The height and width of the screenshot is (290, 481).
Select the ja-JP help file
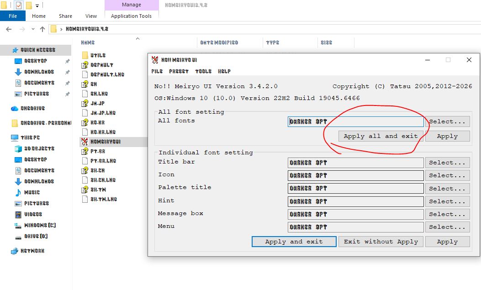point(93,103)
